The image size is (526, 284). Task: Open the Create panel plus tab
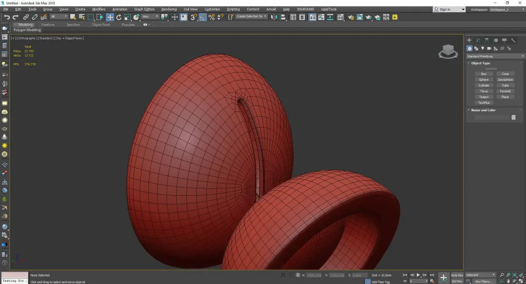pyautogui.click(x=469, y=40)
